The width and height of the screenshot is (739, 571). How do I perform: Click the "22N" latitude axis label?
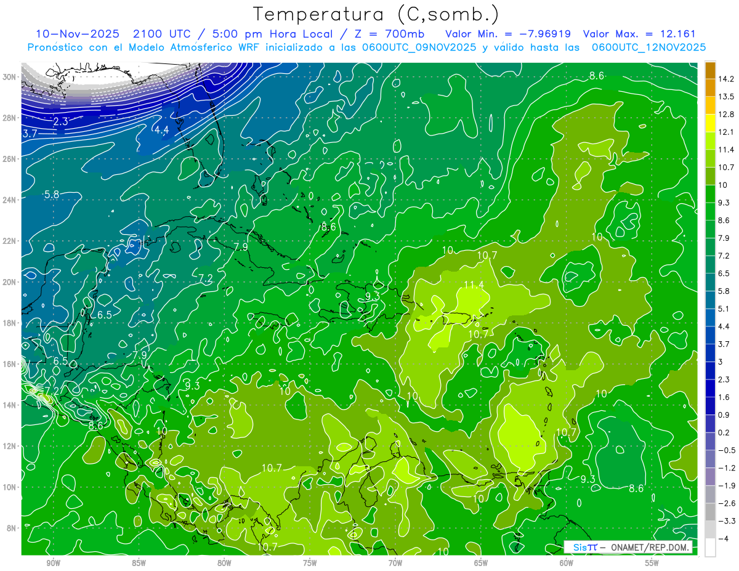click(10, 241)
